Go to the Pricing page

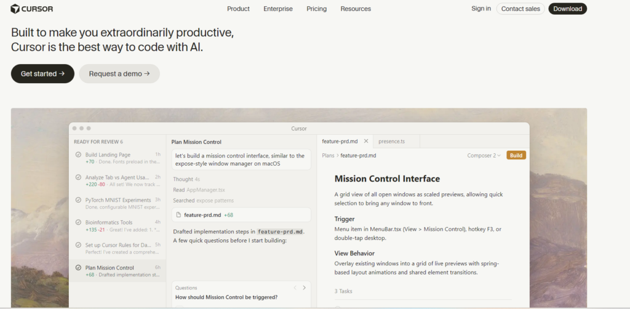[317, 9]
